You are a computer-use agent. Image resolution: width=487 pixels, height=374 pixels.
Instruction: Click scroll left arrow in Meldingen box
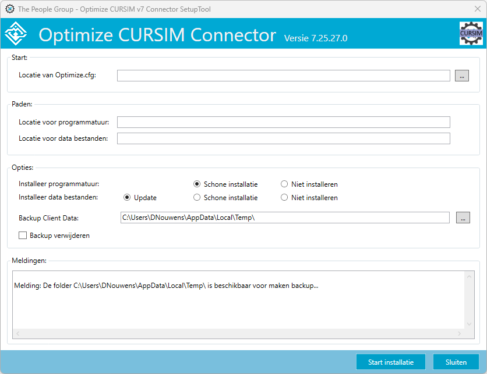17,333
